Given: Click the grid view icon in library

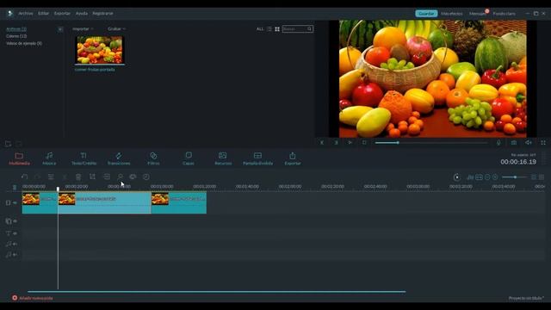Looking at the screenshot, I should [277, 28].
